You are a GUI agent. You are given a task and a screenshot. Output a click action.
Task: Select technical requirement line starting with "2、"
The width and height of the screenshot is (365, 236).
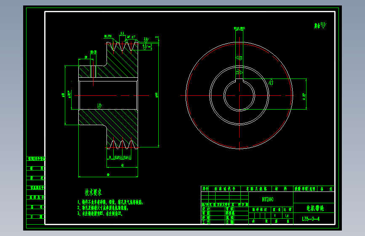(103, 208)
